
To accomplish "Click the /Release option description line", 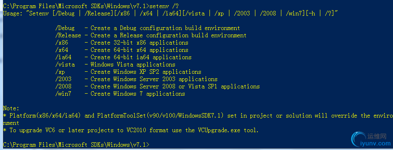I will pyautogui.click(x=151, y=35).
